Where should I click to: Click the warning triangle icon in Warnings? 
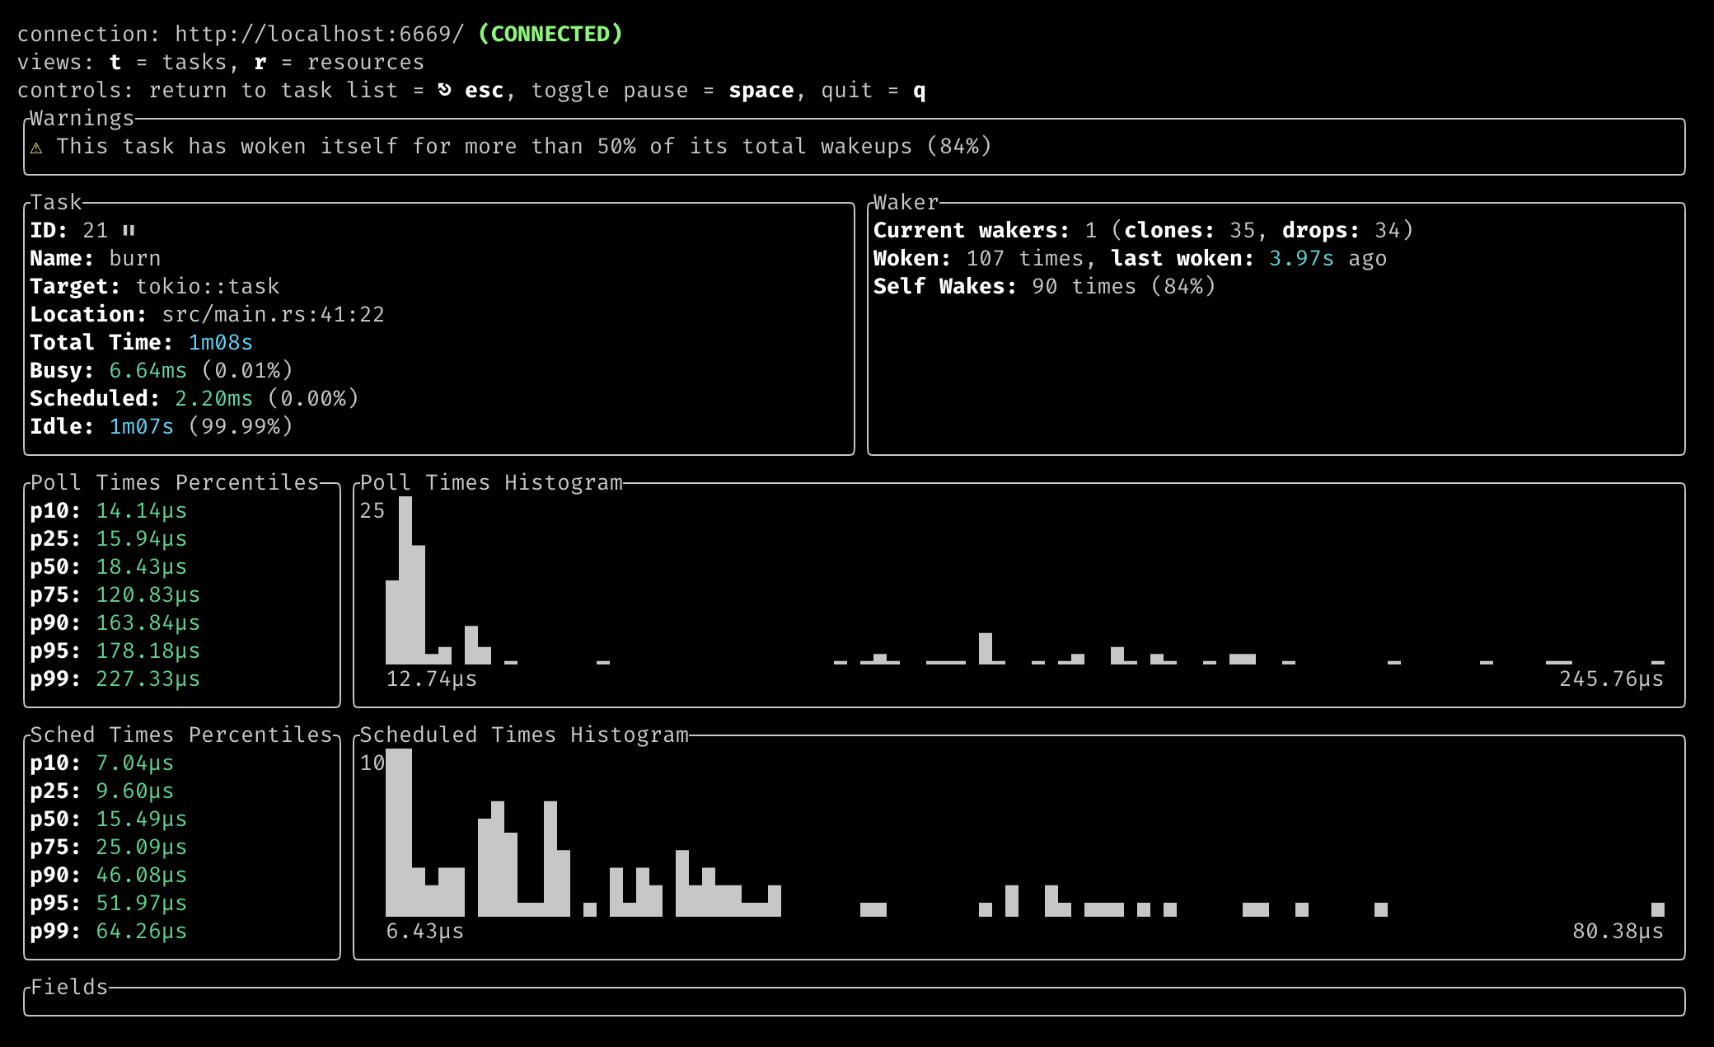pos(36,148)
